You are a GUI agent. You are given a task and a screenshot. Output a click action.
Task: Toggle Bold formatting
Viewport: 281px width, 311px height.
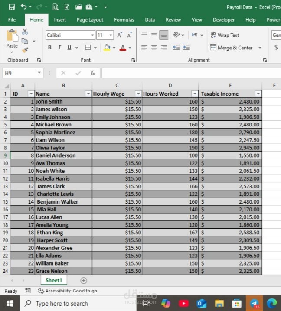coord(49,47)
